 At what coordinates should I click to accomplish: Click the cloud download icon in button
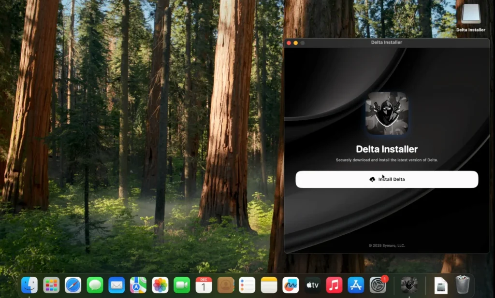click(x=372, y=180)
